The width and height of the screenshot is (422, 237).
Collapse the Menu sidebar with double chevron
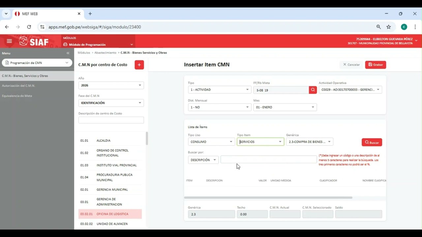(x=68, y=53)
